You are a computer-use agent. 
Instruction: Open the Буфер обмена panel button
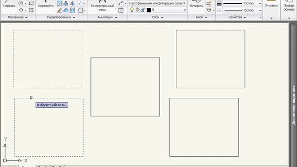point(289,6)
